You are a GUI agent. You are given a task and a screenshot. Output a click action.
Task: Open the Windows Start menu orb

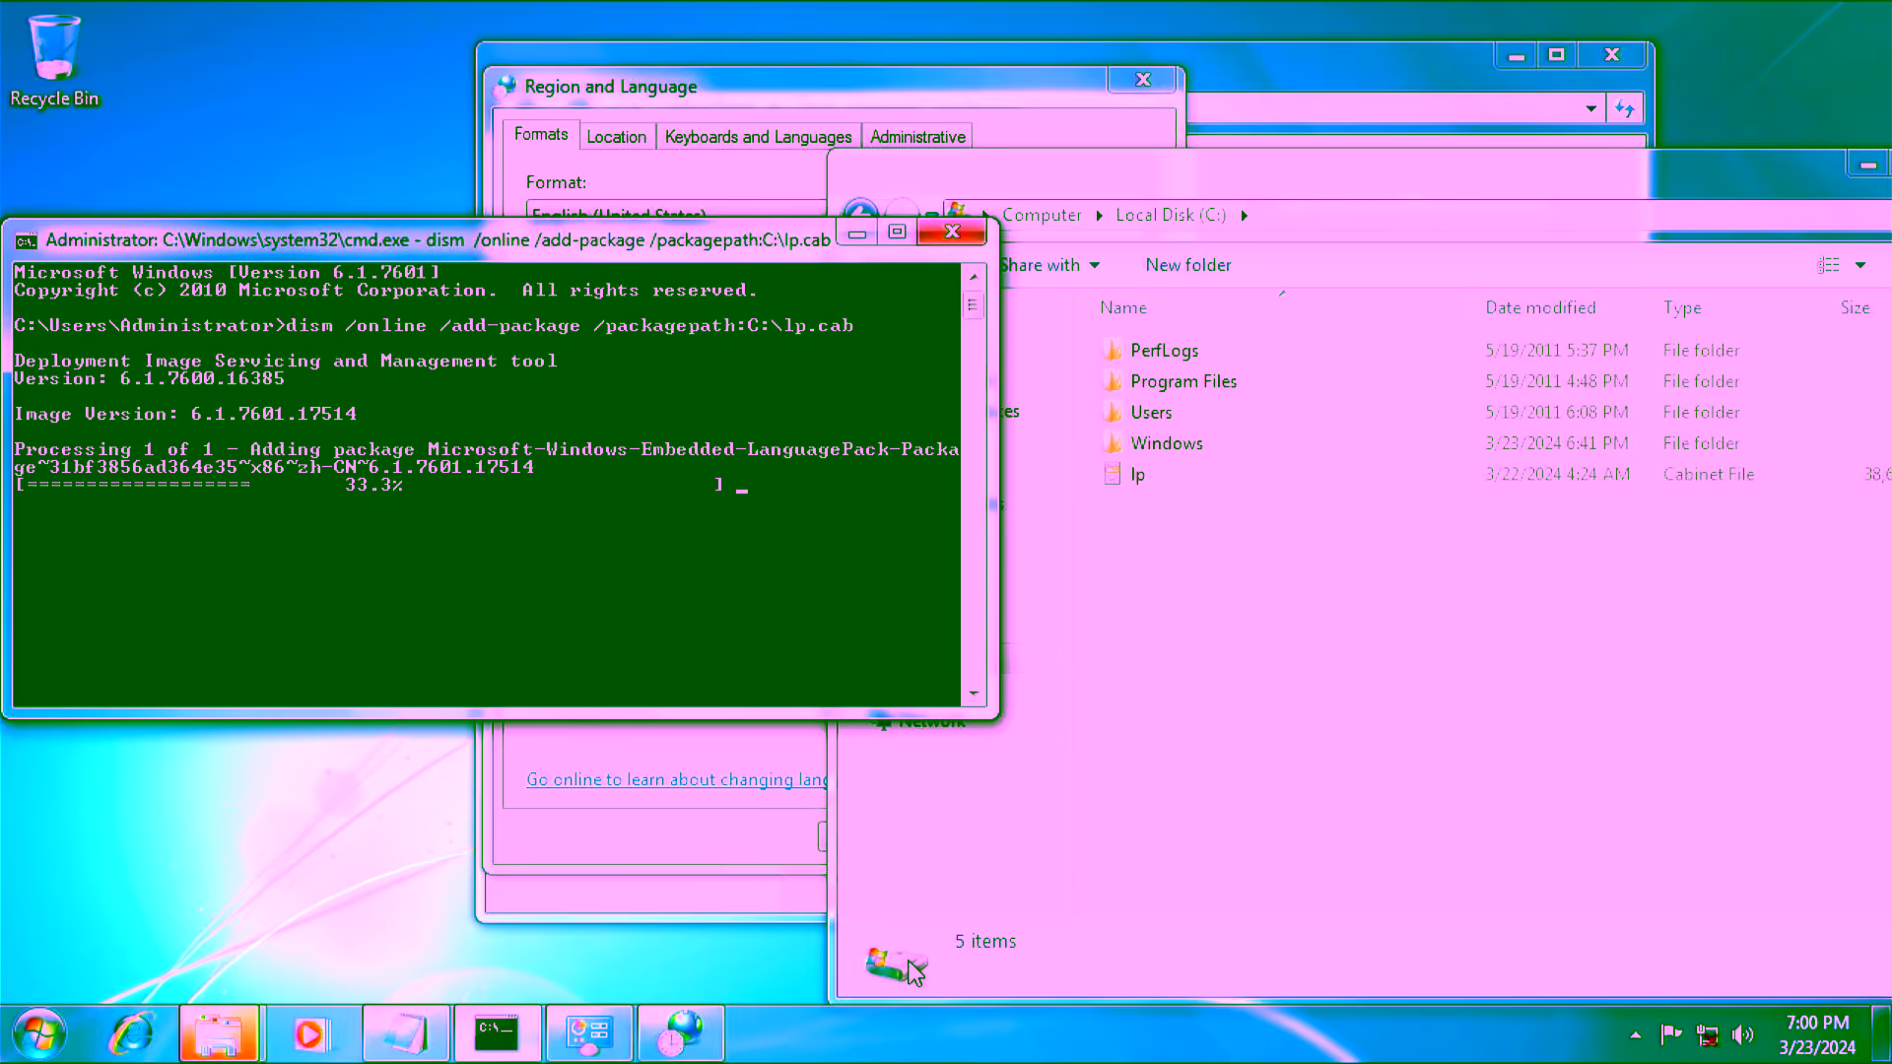(39, 1033)
